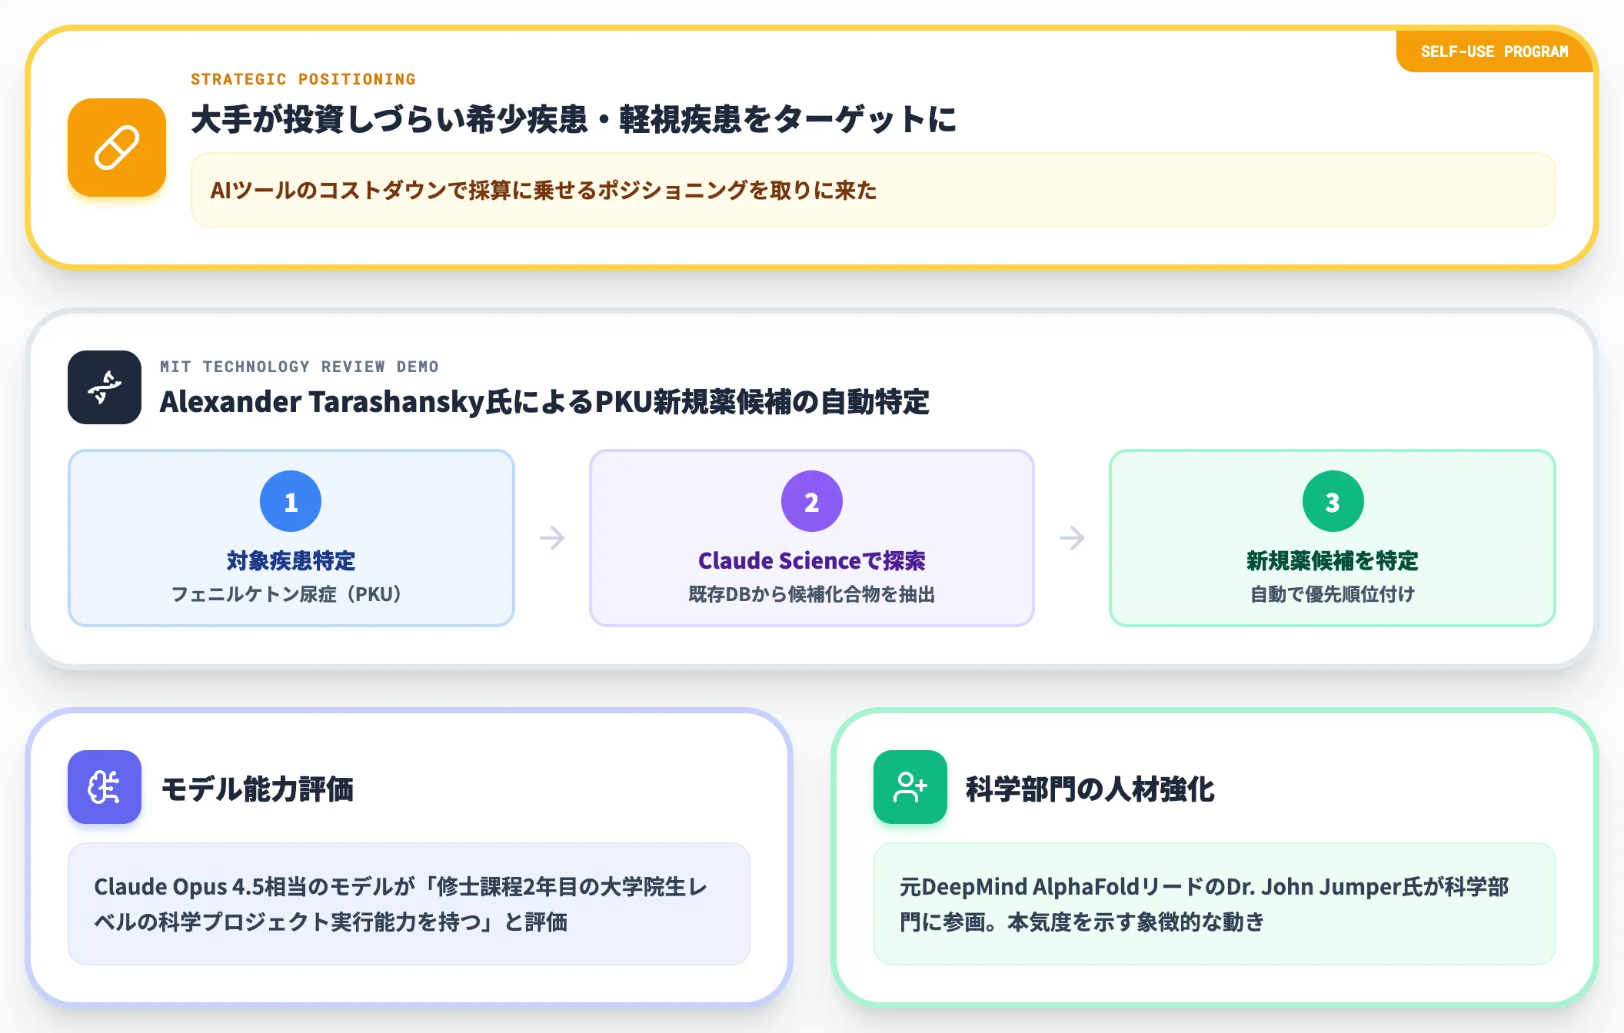1624x1033 pixels.
Task: Click the dark DNA helix icon
Action: click(105, 387)
